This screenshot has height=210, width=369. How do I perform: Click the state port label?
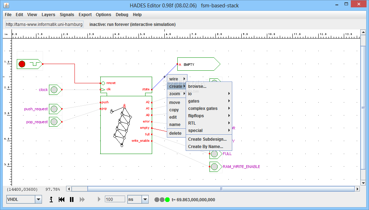tap(146, 89)
